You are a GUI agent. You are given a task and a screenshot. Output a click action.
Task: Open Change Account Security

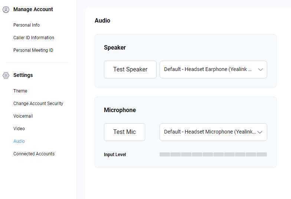click(38, 104)
